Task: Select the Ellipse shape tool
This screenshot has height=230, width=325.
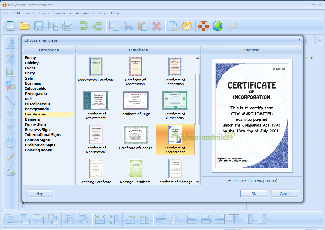Action: pos(11,143)
